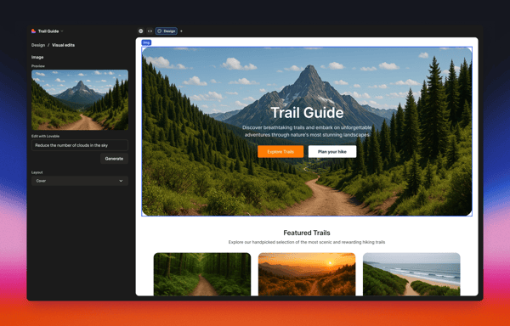Click the handpicked selection description text
510x326 pixels.
(x=307, y=242)
